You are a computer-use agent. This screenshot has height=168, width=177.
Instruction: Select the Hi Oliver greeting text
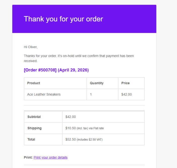point(30,47)
